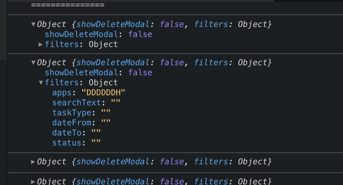The height and width of the screenshot is (185, 343).
Task: Expand the Object entry directly below status
Action: 33,162
